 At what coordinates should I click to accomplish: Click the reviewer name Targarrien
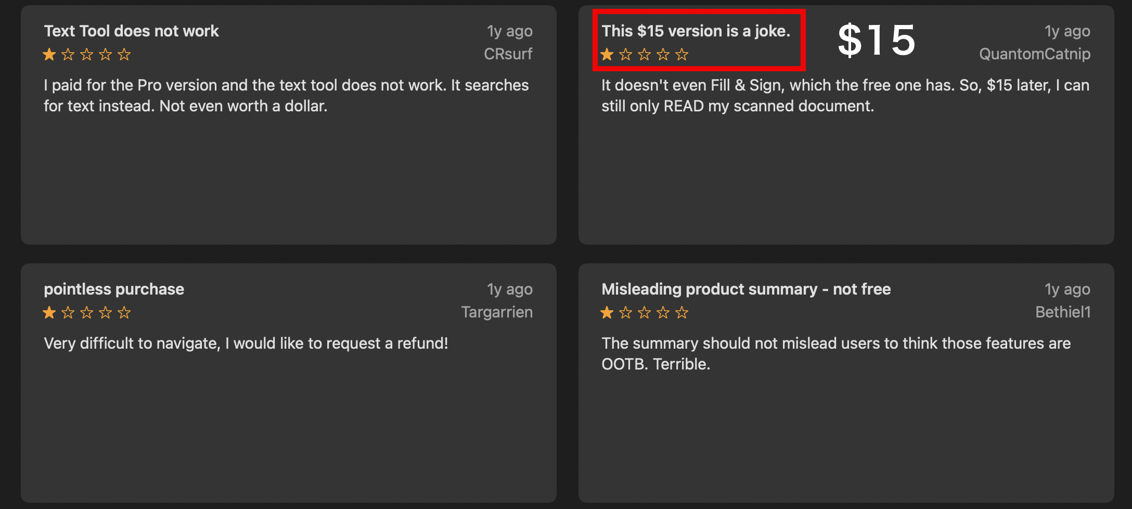point(496,312)
